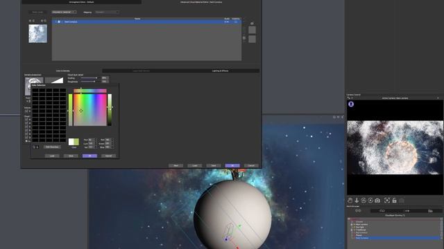444x249 pixels.
Task: Click the lower gray square button beside layers
Action: tap(252, 39)
